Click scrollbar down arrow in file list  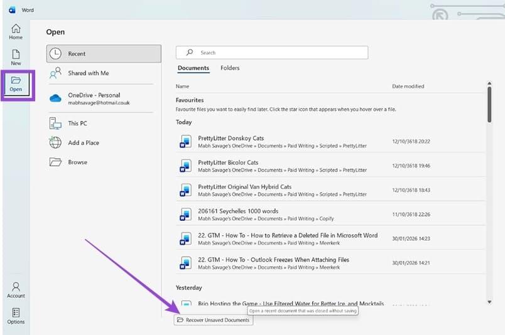click(x=489, y=302)
